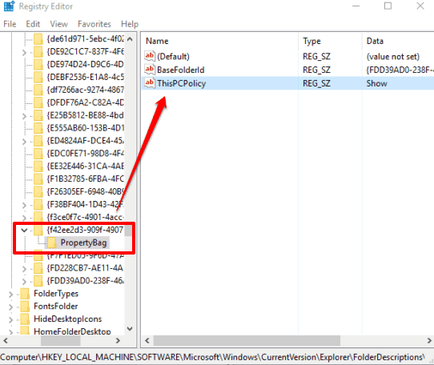The width and height of the screenshot is (434, 365).
Task: Click values pane scroll right arrow
Action: tap(429, 340)
